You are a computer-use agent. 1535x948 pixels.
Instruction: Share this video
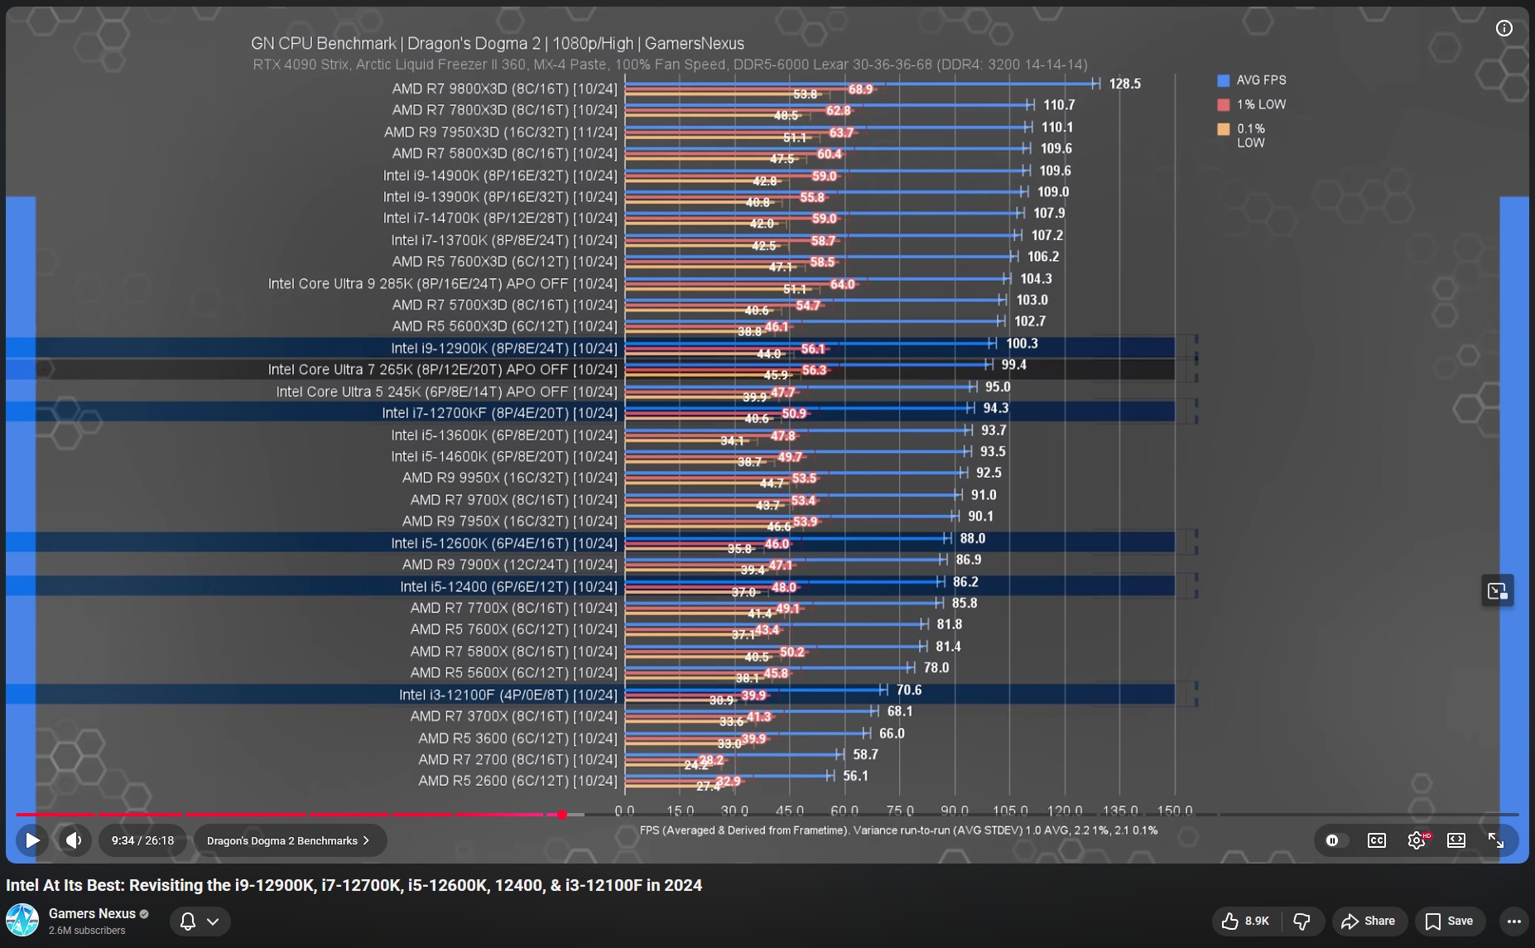tap(1369, 921)
